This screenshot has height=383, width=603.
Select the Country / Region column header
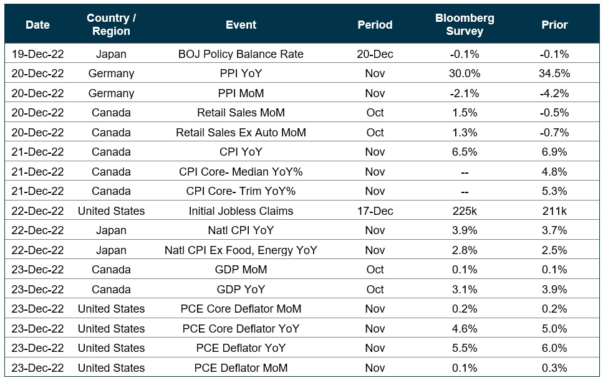111,25
